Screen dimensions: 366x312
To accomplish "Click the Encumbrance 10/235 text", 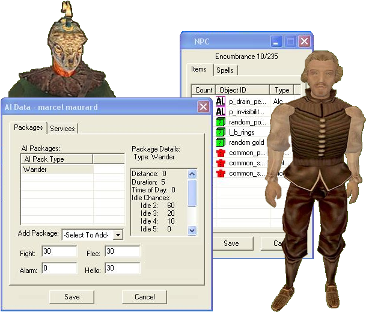I will (246, 57).
